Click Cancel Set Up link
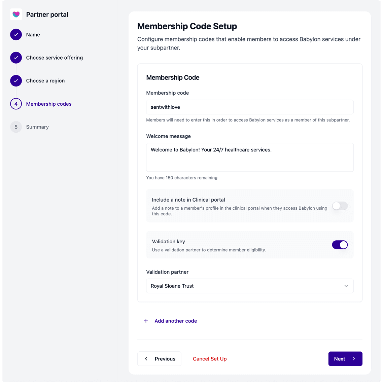The image size is (383, 382). pos(210,359)
